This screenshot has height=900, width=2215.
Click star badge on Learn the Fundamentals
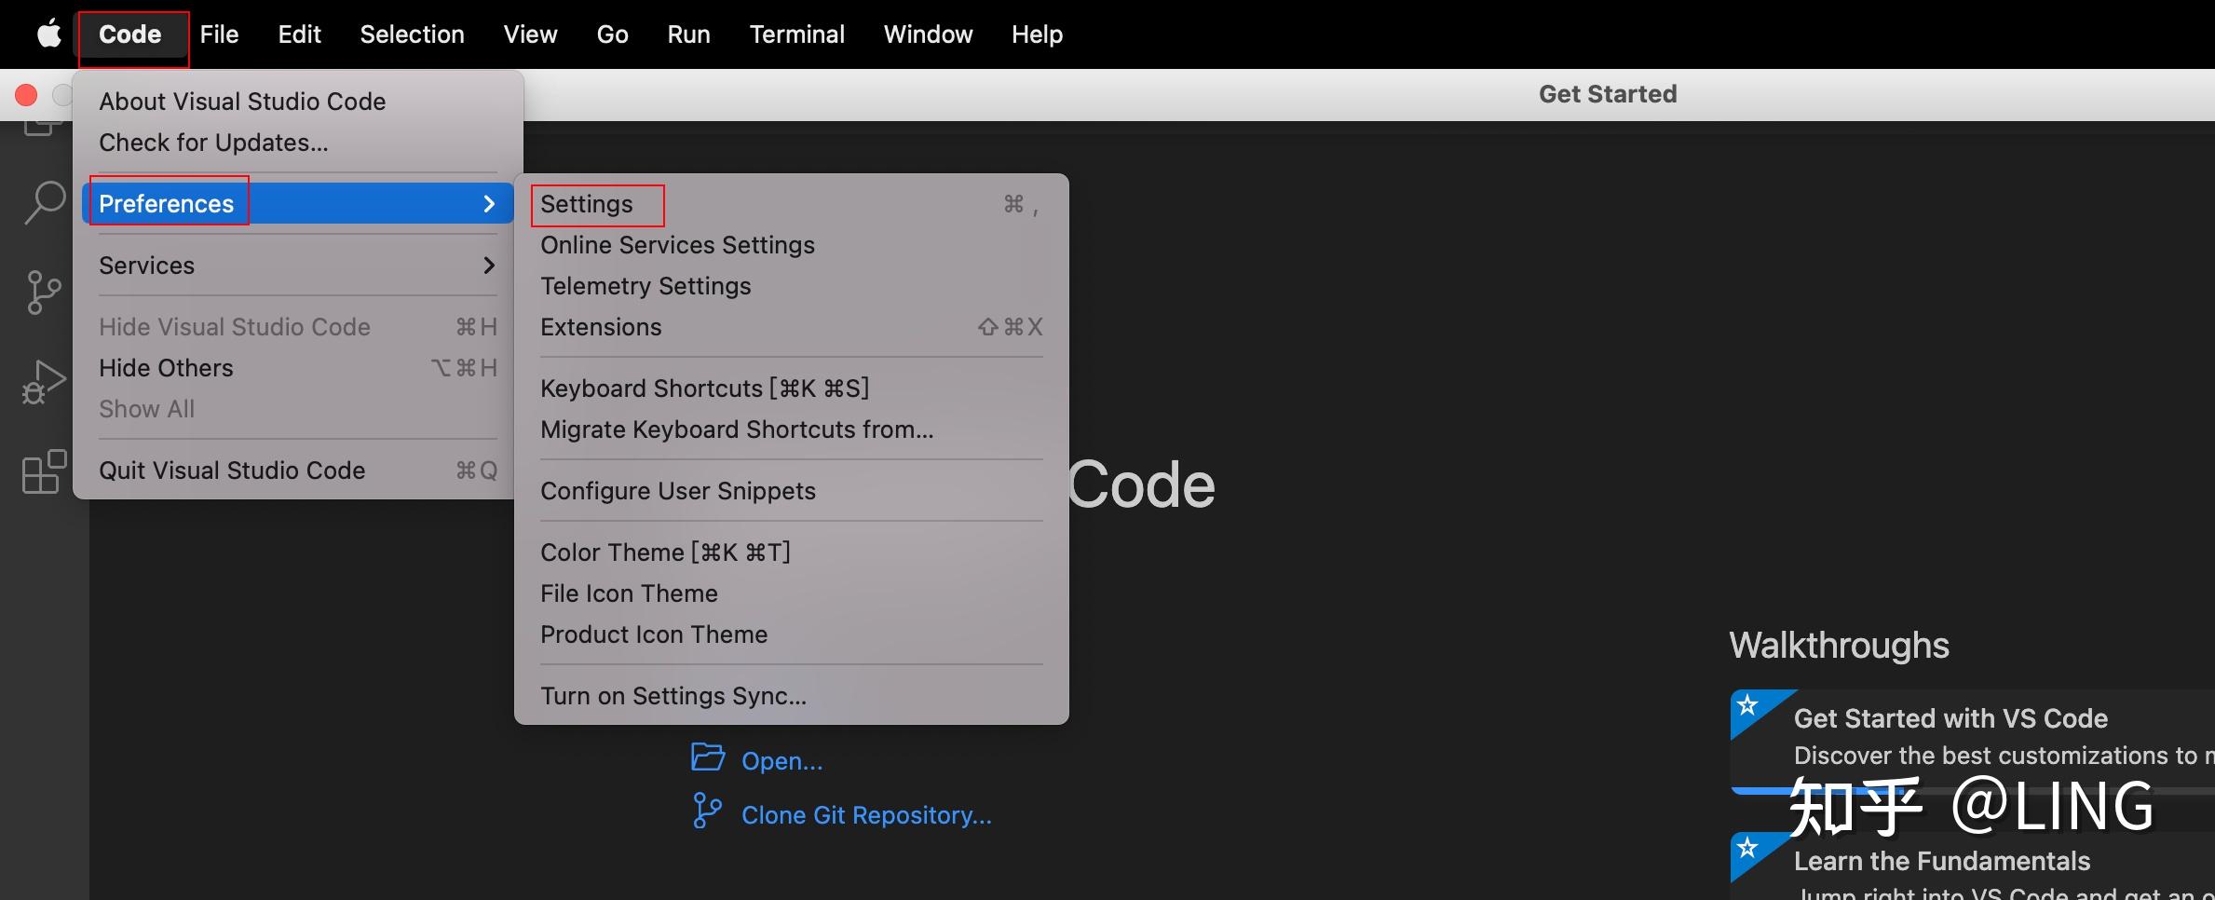(x=1748, y=848)
